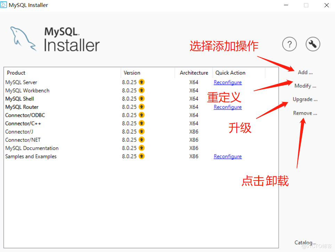This screenshot has width=335, height=252.
Task: Click upgrade arrow icon for MySQL Shell
Action: [141, 98]
